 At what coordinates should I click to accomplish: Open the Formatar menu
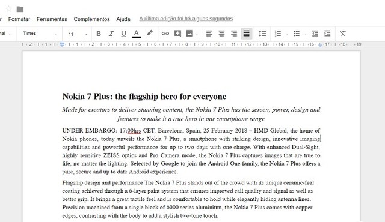coord(19,19)
